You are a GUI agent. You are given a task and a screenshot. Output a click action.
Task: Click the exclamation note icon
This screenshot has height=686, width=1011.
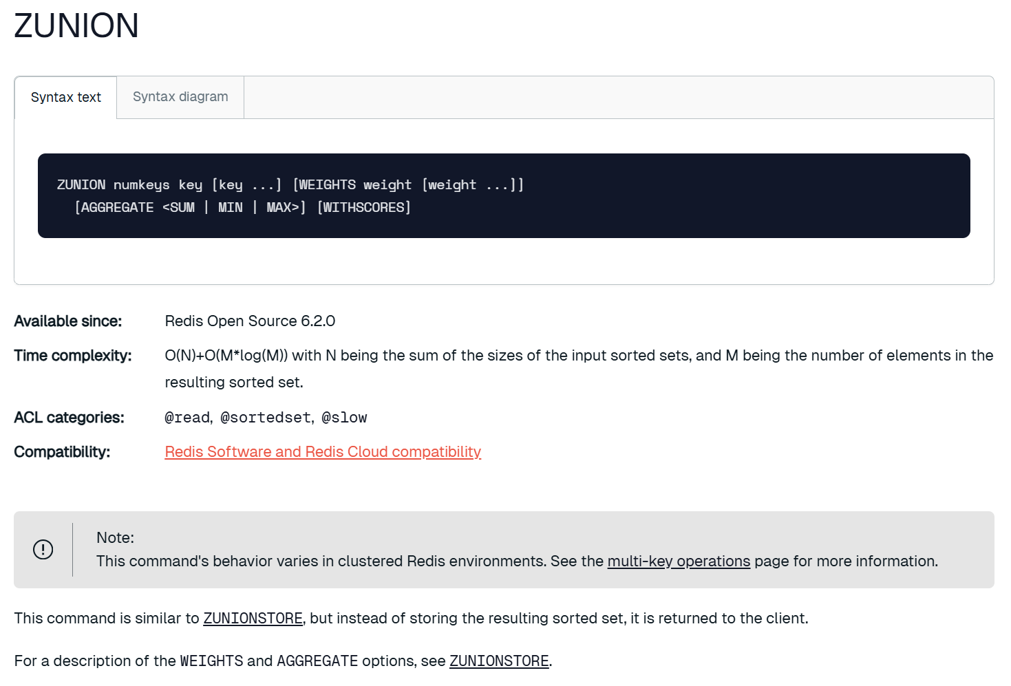point(43,549)
